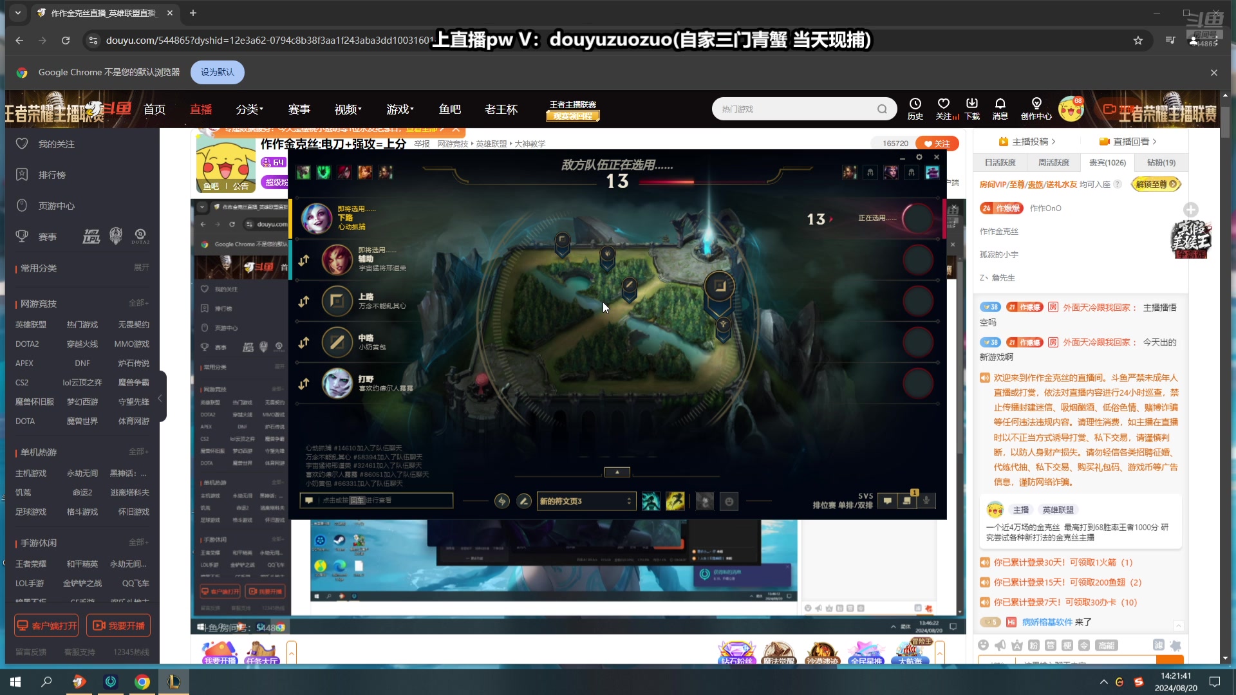
Task: Collapse chat notices with up chevron
Action: point(1178,625)
